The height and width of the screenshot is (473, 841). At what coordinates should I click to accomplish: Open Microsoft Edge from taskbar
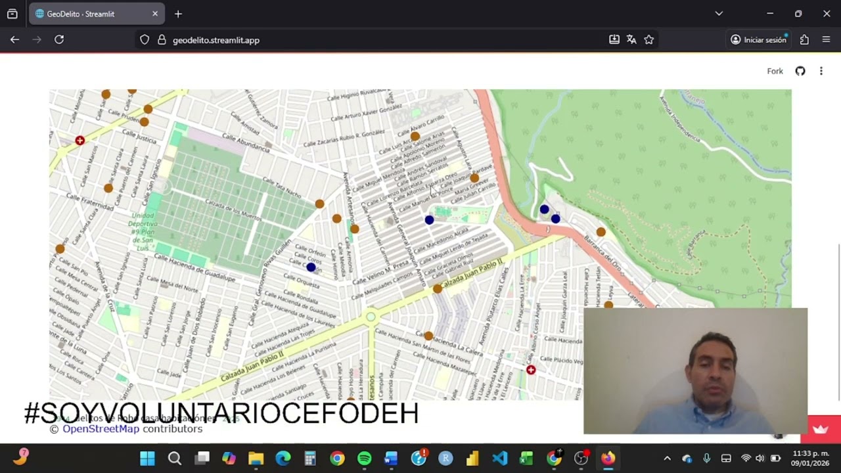point(283,458)
